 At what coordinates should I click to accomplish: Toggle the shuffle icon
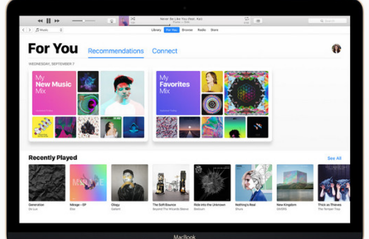pos(133,19)
